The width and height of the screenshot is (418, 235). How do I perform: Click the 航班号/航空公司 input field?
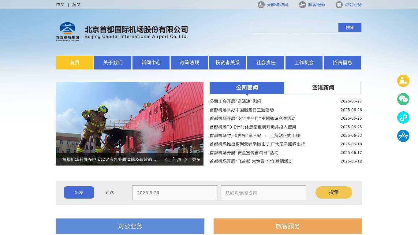point(263,192)
